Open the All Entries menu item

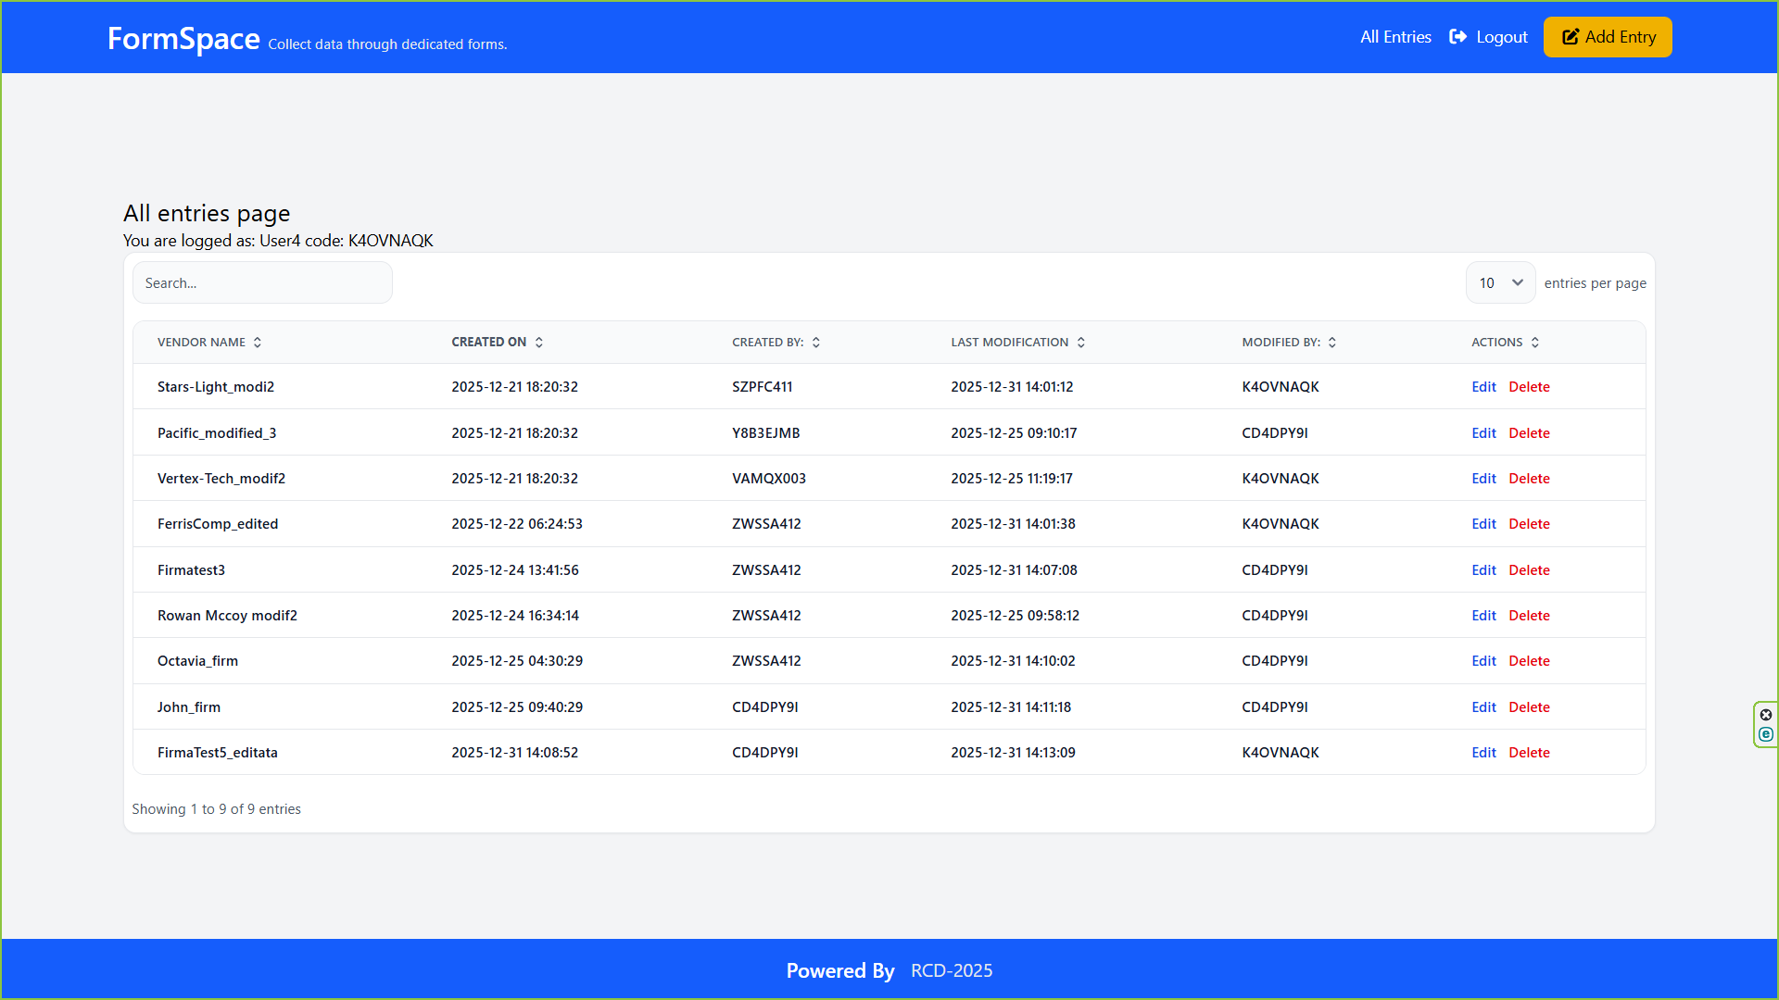[1395, 37]
